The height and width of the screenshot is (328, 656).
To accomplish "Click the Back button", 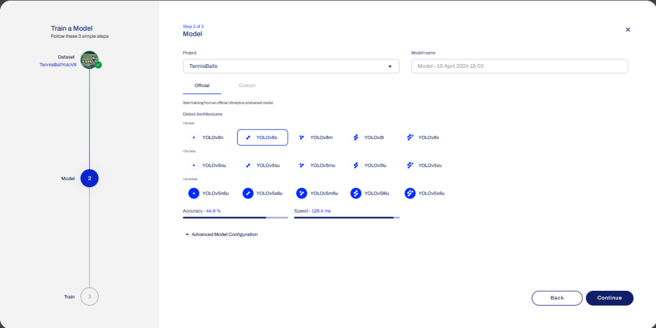I will (x=557, y=298).
